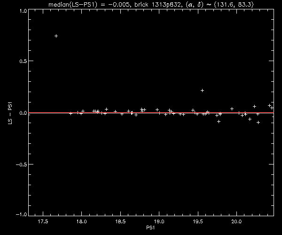The width and height of the screenshot is (282, 235).
Task: Click the y-axis tick label 1.0
Action: tap(23, 11)
